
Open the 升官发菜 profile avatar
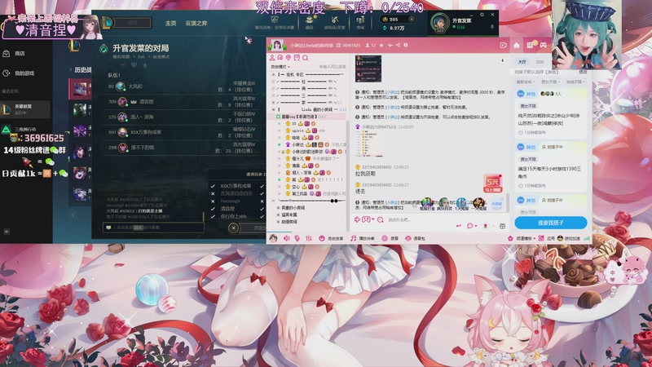point(439,22)
